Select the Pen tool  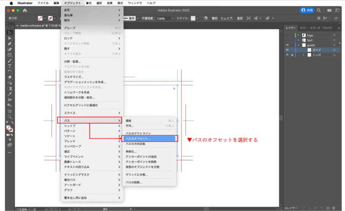(10, 44)
